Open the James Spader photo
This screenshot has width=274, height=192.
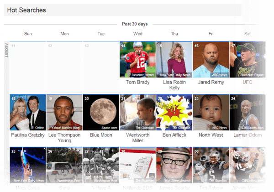[x=174, y=165]
